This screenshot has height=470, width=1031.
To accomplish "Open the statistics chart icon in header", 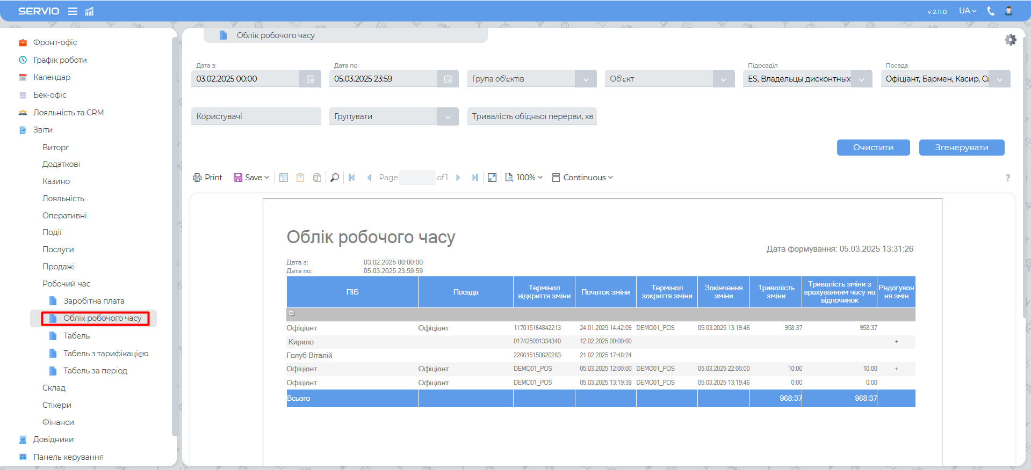I will coord(89,11).
